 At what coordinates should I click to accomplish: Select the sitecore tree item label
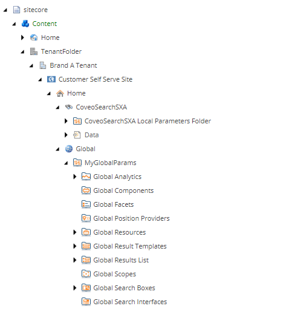(x=36, y=10)
